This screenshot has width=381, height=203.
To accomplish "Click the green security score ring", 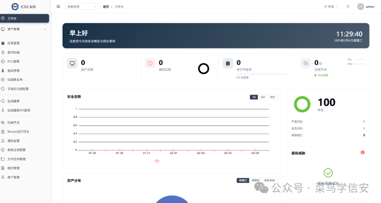I will [302, 104].
